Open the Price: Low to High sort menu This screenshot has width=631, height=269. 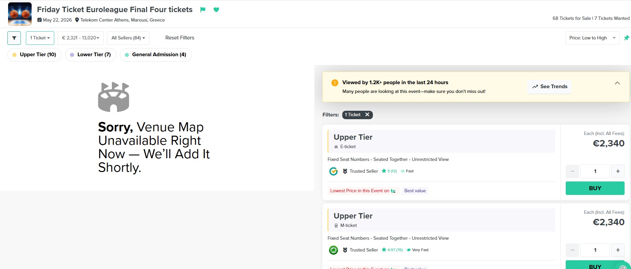592,38
